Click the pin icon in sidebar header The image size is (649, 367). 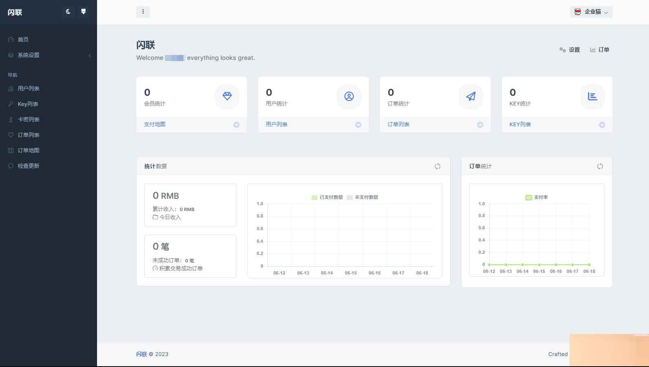(84, 12)
